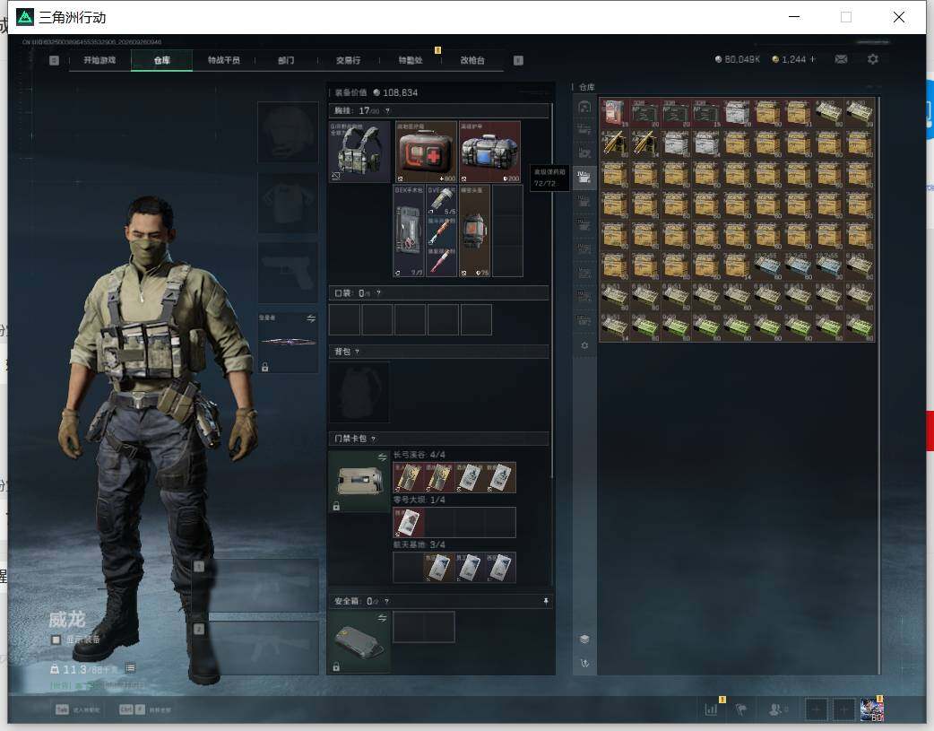Viewport: 934px width, 731px height.
Task: Click the empty primary weapon slot 2
Action: (257, 648)
